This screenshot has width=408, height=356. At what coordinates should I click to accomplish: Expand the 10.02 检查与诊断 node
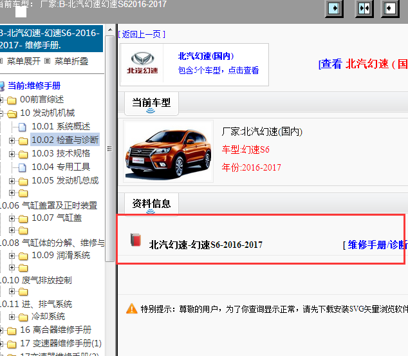12,140
